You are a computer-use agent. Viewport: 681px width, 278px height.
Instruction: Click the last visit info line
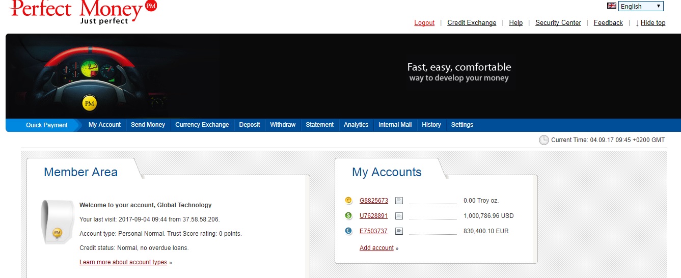point(150,219)
